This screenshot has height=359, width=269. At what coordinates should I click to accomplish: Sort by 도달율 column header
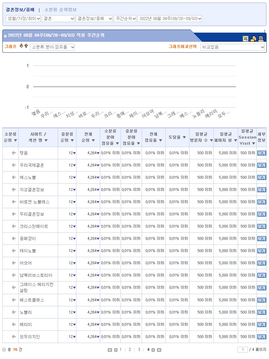click(x=177, y=137)
